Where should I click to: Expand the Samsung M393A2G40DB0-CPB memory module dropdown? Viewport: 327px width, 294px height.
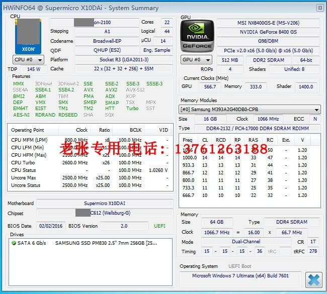(250, 110)
